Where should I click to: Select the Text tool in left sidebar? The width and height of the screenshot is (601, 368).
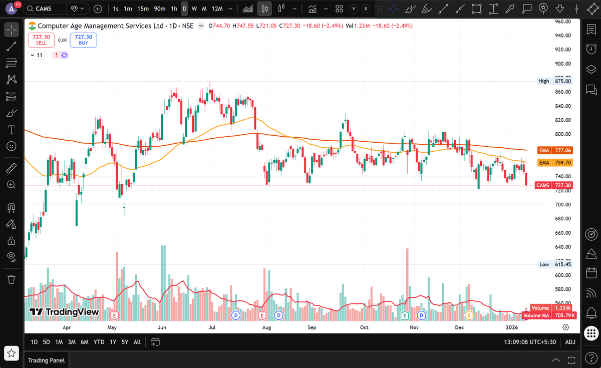[12, 129]
